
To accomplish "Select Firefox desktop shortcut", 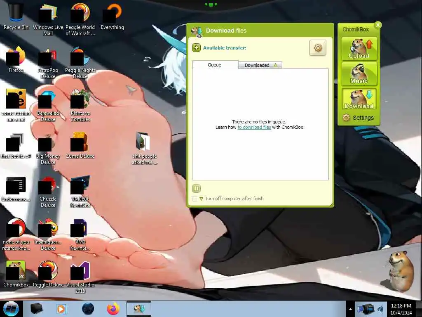I will [x=16, y=59].
